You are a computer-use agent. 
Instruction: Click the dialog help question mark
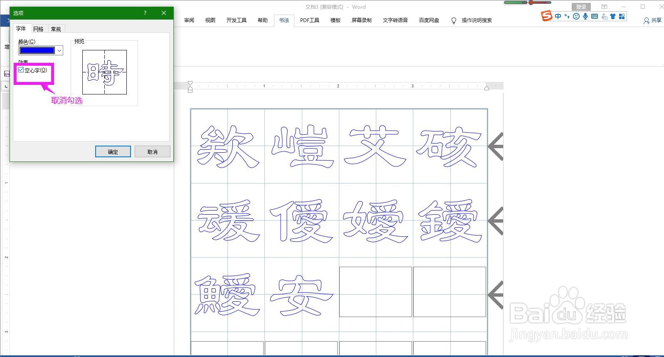click(145, 13)
